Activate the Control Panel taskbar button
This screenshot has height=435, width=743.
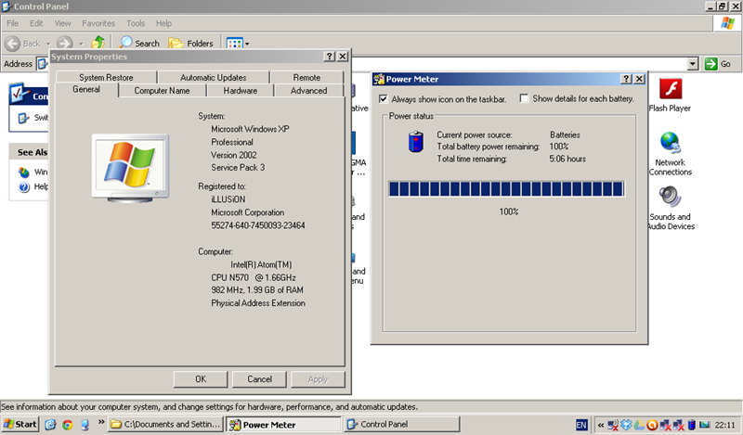[x=402, y=424]
